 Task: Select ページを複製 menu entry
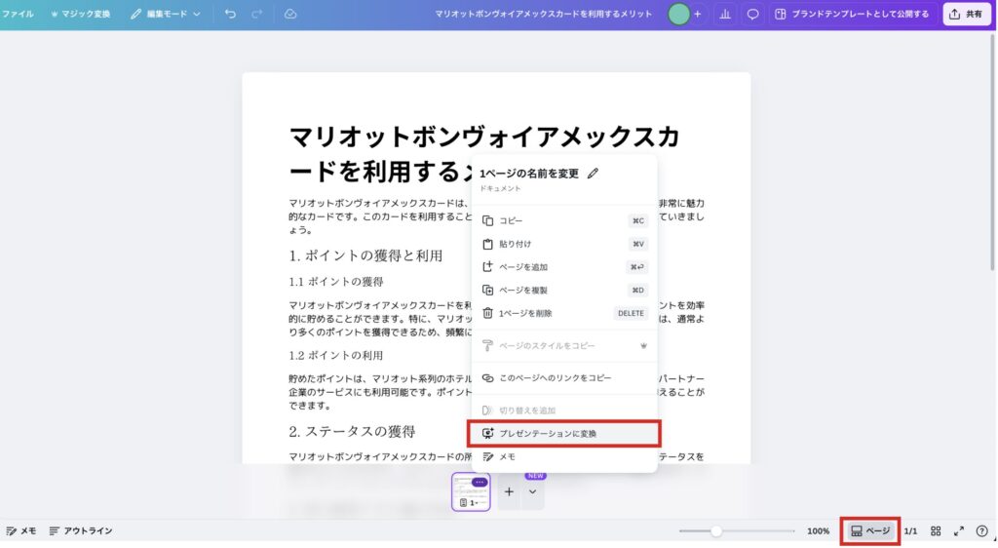pyautogui.click(x=564, y=290)
